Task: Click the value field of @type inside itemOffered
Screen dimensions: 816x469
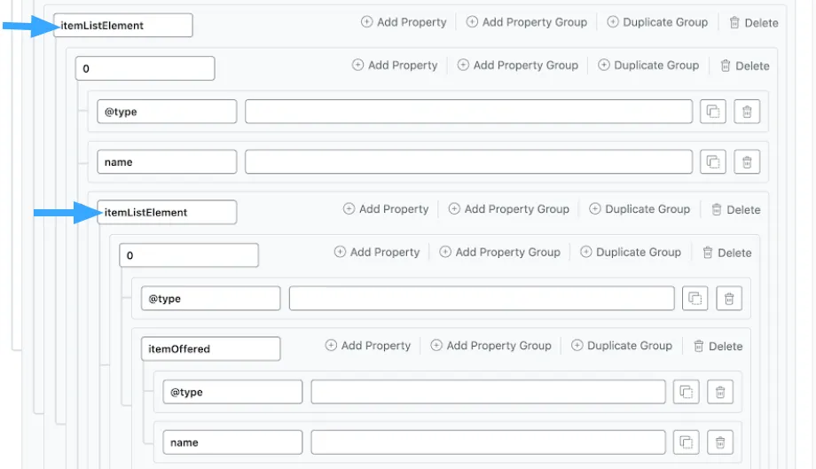Action: (488, 392)
